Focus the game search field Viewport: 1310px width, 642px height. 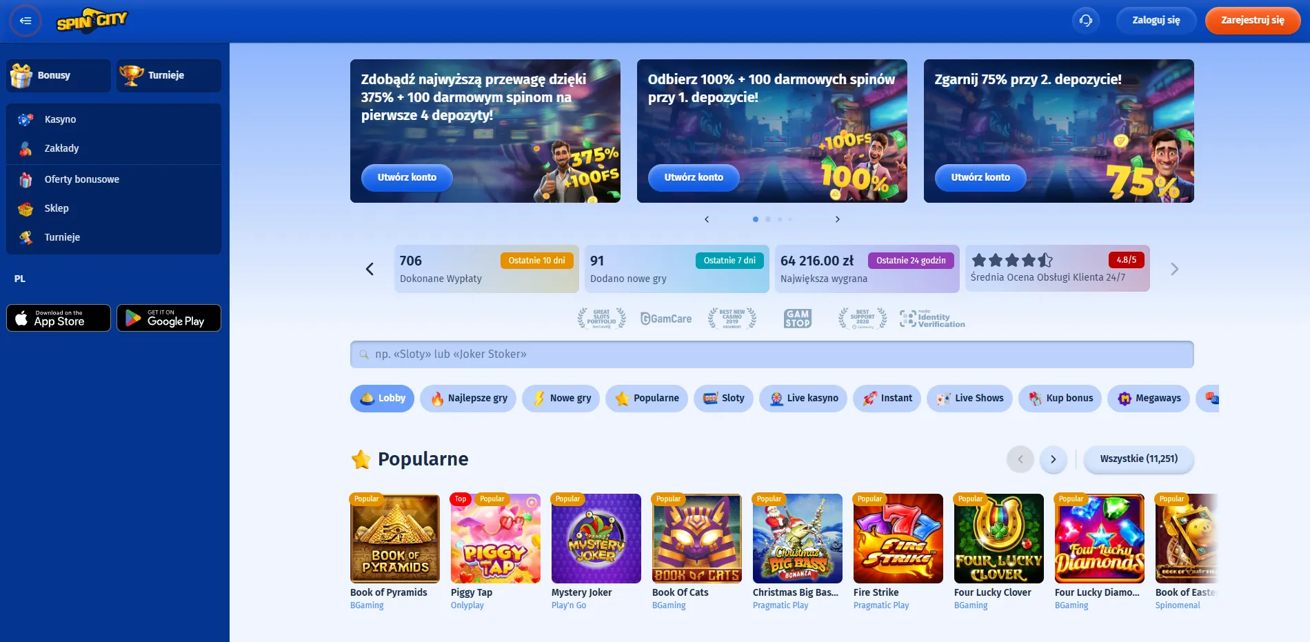[x=772, y=354]
